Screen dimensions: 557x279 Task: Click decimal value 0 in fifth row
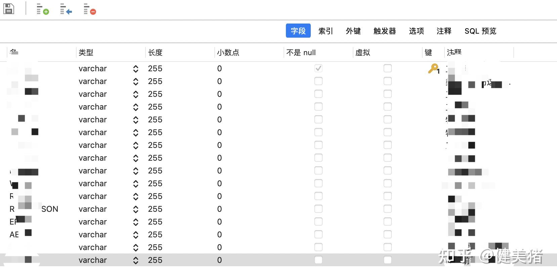(220, 120)
